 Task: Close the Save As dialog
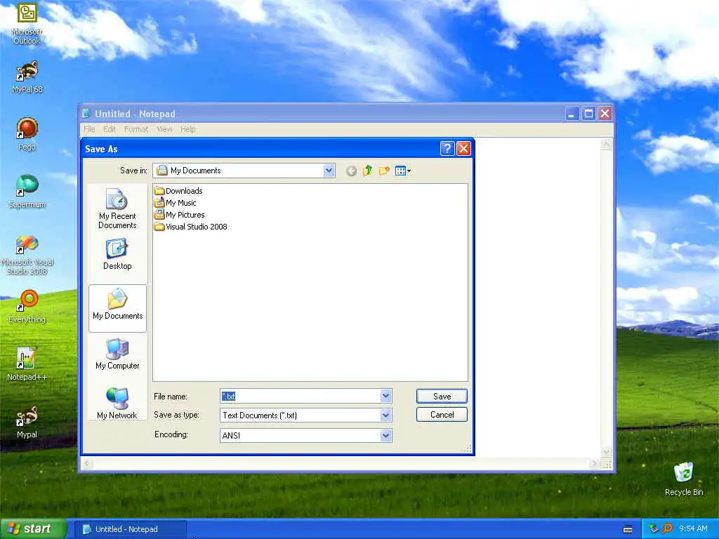(463, 149)
